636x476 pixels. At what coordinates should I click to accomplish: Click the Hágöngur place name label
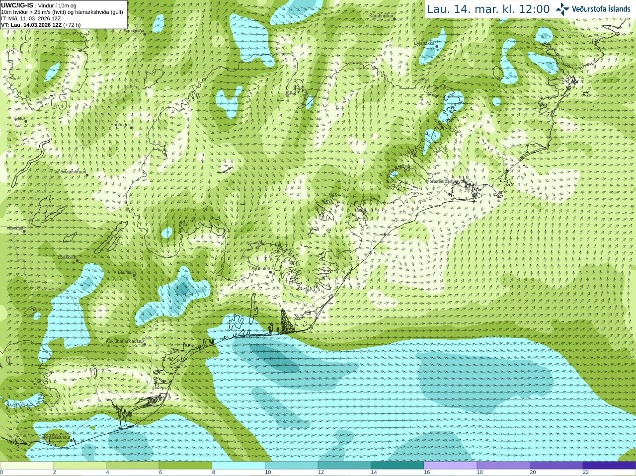pos(120,125)
